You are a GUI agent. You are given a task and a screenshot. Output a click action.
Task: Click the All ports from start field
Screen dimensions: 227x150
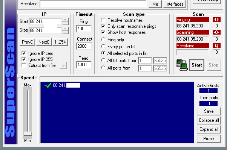pyautogui.click(x=145, y=68)
